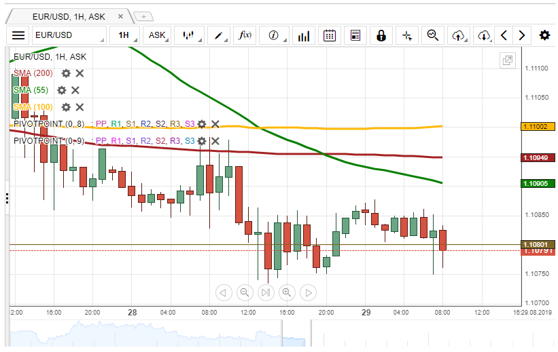The width and height of the screenshot is (558, 352).
Task: Expand the ASK price side dropdown
Action: [x=158, y=35]
